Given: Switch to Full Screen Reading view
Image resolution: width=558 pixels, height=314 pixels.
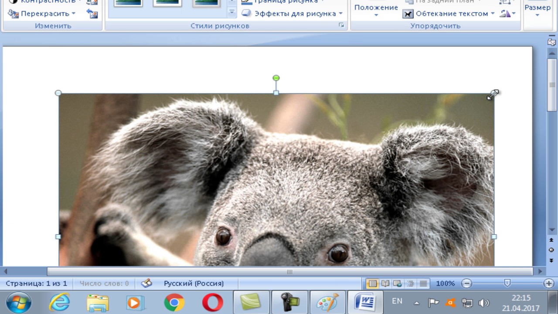Looking at the screenshot, I should pyautogui.click(x=385, y=283).
